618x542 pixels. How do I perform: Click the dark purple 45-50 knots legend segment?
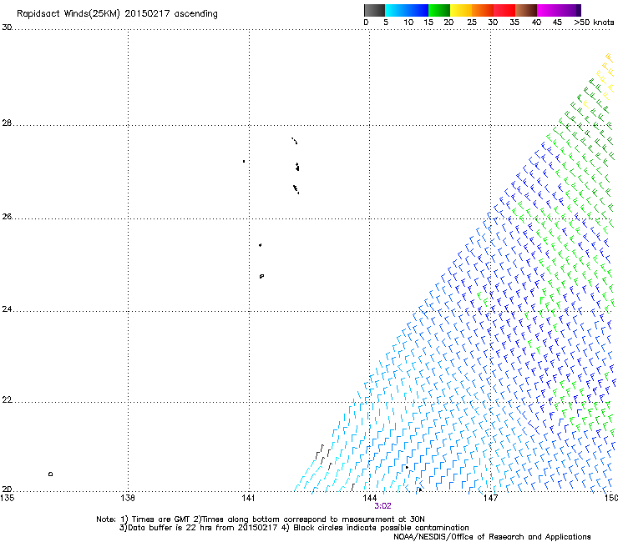570,10
